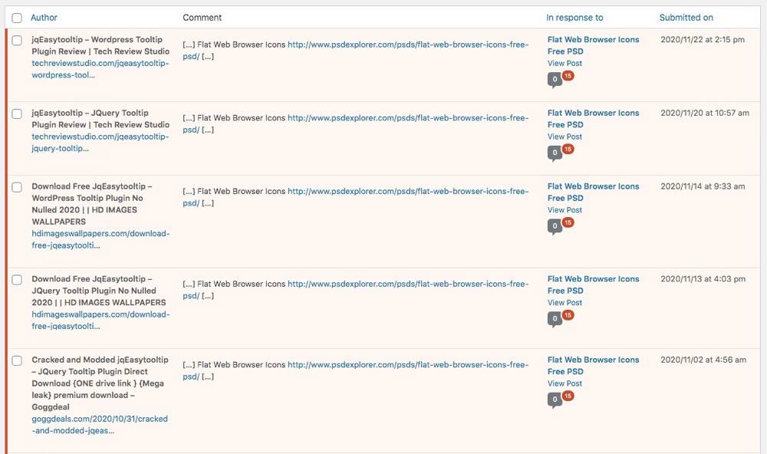Viewport: 767px width, 454px height.
Task: Click View Post in 2020/11/22 row
Action: [x=565, y=63]
